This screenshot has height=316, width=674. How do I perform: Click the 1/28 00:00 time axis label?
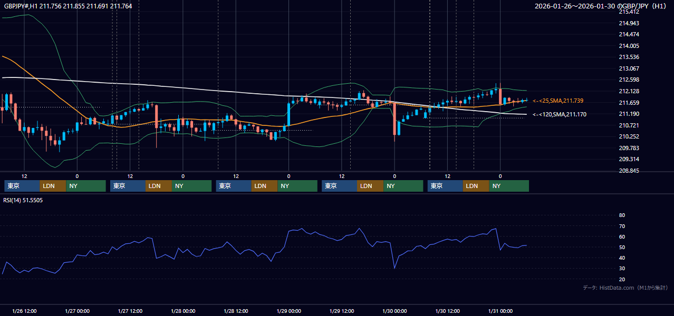pyautogui.click(x=183, y=311)
